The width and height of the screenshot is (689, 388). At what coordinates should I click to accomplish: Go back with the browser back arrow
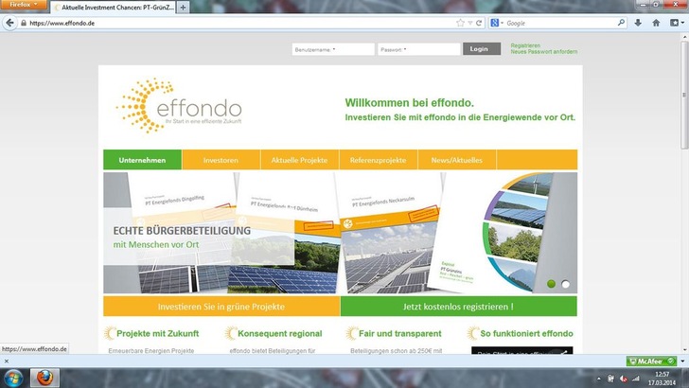9,23
